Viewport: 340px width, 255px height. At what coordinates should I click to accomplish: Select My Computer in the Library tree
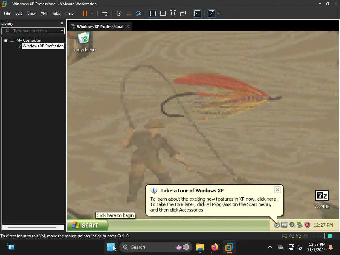click(29, 40)
